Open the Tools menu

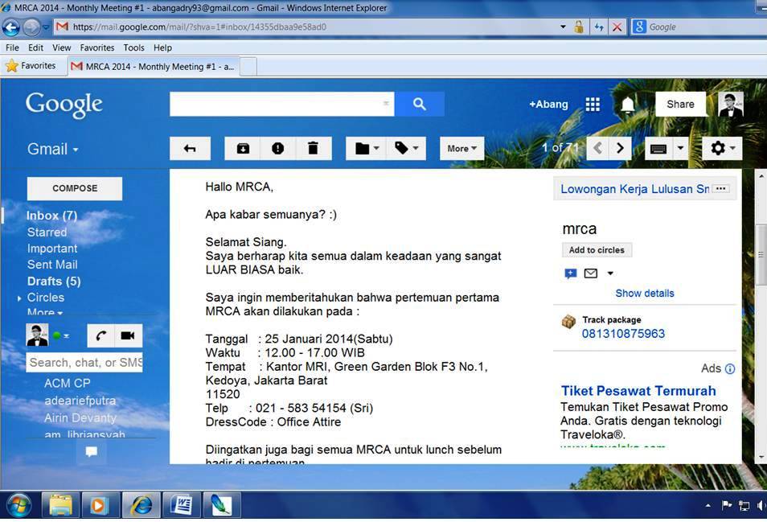pos(133,47)
